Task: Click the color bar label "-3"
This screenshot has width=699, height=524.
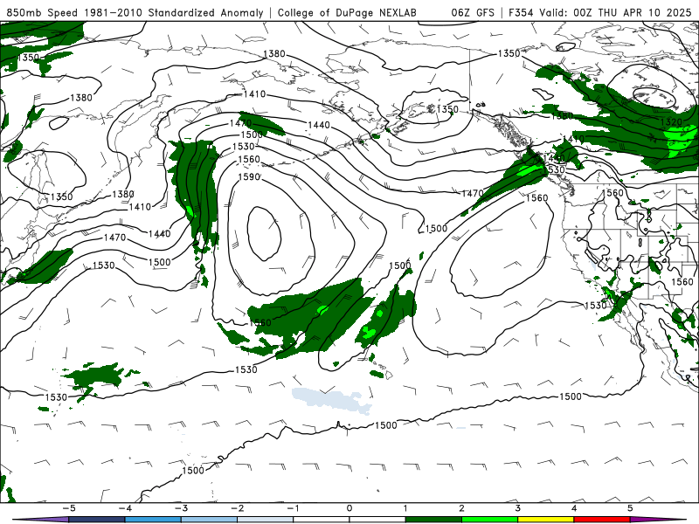Action: coord(181,508)
